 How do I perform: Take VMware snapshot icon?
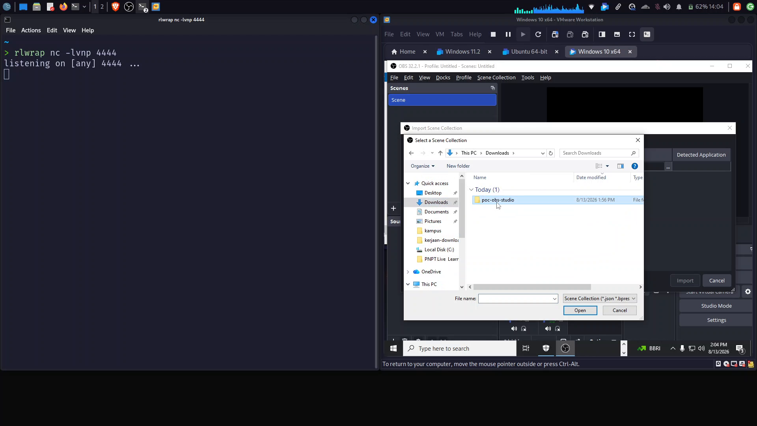coord(555,34)
